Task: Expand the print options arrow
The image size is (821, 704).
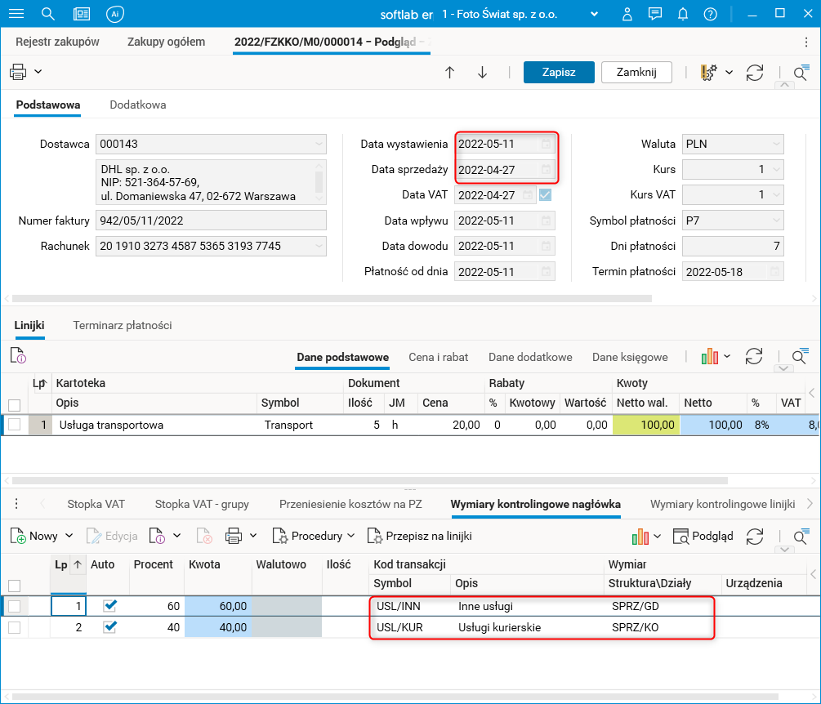Action: 38,71
